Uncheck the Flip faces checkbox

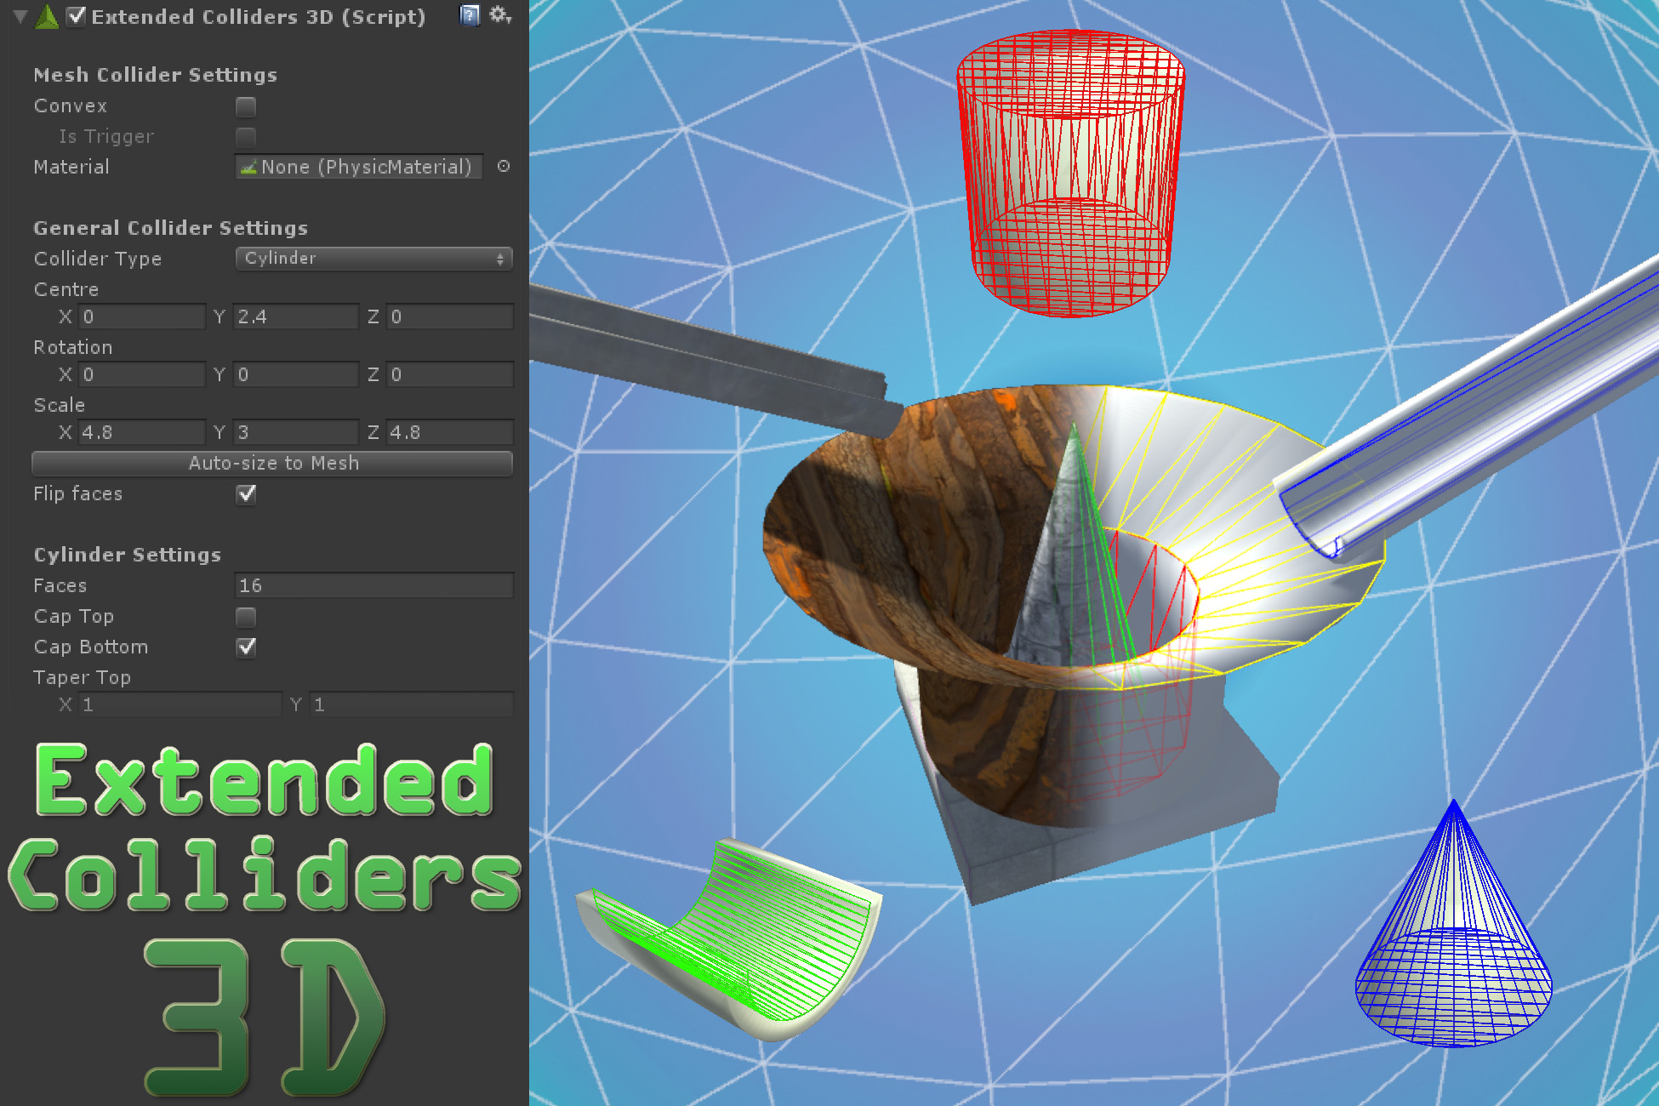(x=246, y=494)
